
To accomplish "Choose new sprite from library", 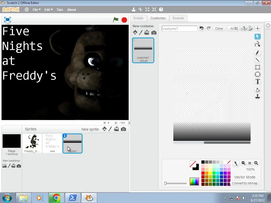I will tap(104, 129).
